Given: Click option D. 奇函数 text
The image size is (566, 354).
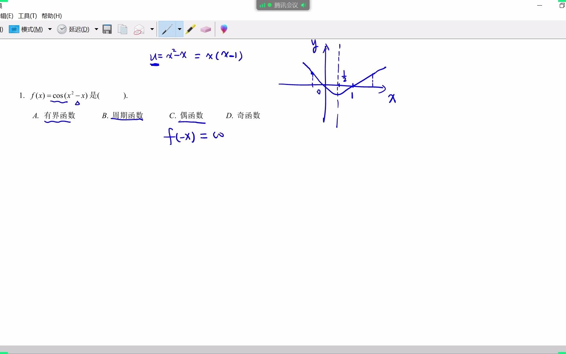Looking at the screenshot, I should [x=243, y=115].
